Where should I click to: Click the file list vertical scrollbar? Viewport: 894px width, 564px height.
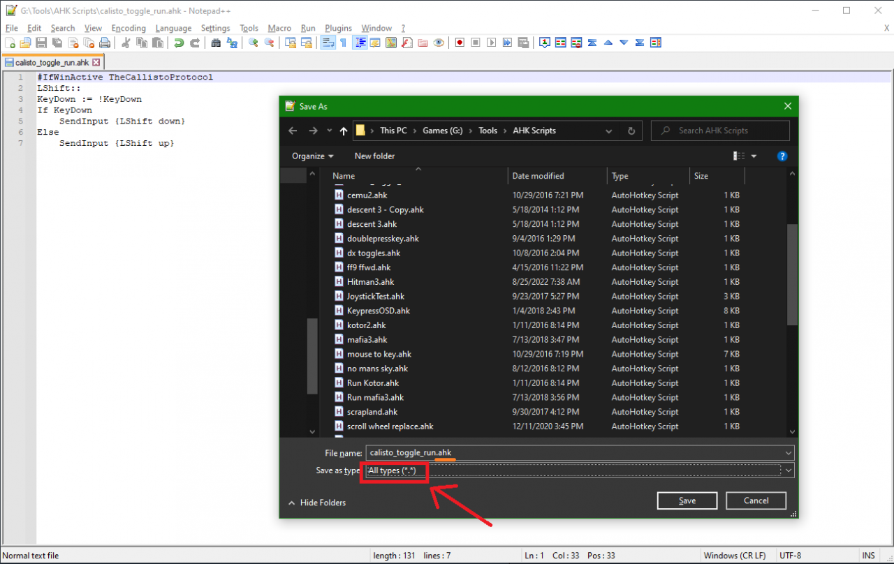792,275
